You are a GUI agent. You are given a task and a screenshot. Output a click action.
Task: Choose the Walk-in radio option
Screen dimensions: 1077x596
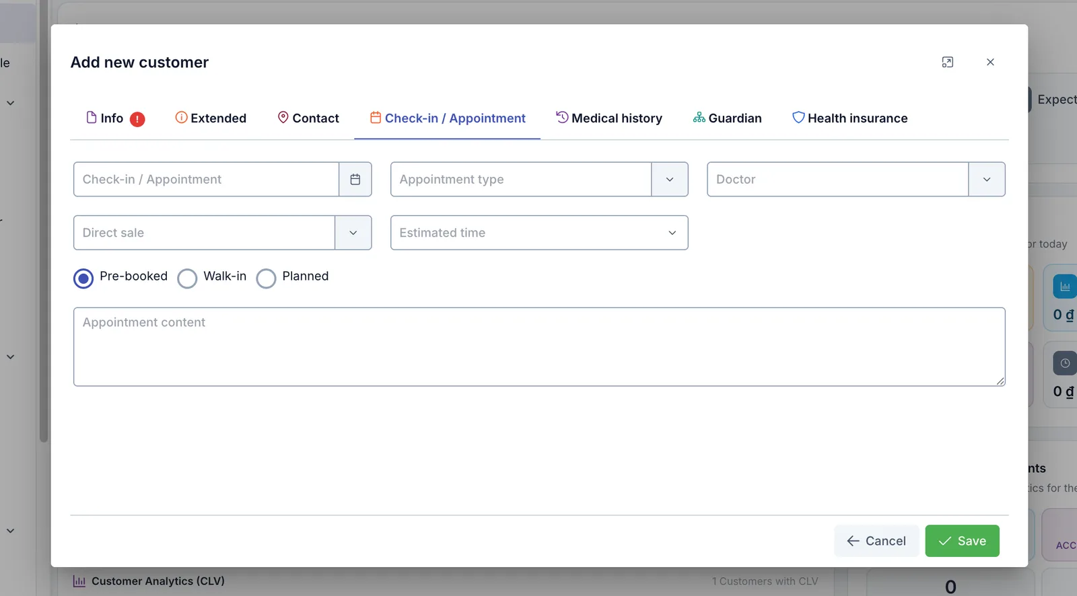coord(187,278)
